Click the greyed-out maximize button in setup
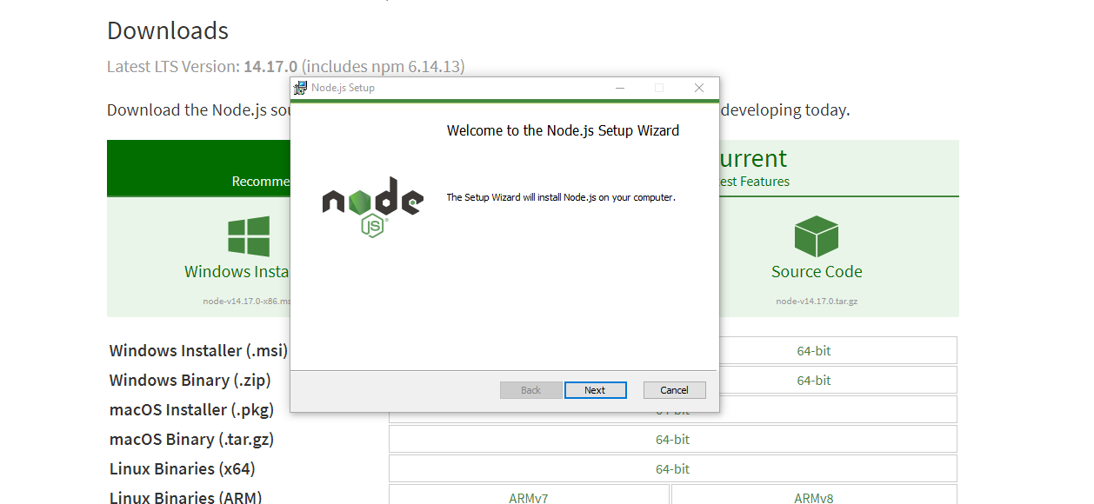The image size is (1094, 504). [x=659, y=88]
